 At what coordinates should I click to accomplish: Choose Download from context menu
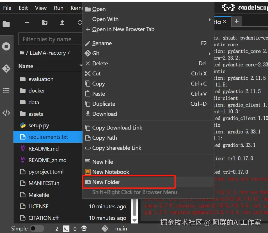point(148,114)
